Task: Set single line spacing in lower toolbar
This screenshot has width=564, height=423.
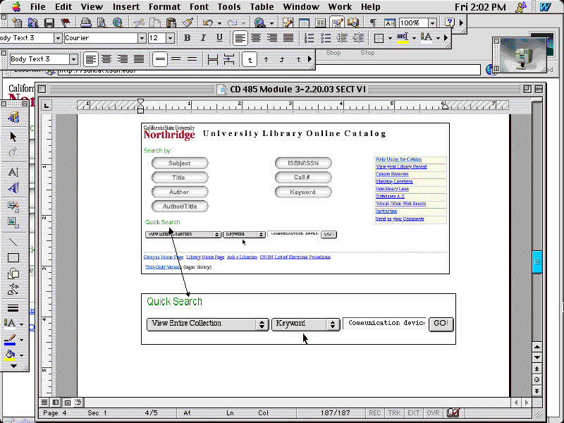Action: point(160,59)
